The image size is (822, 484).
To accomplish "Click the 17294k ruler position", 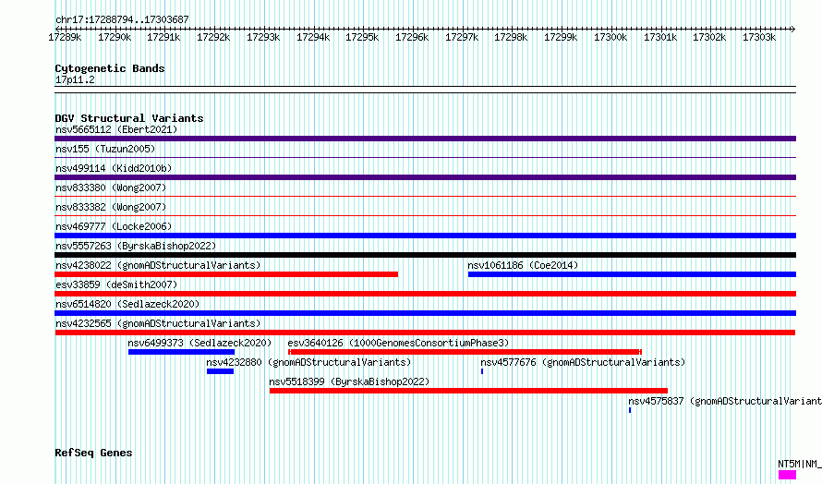I will click(x=313, y=37).
